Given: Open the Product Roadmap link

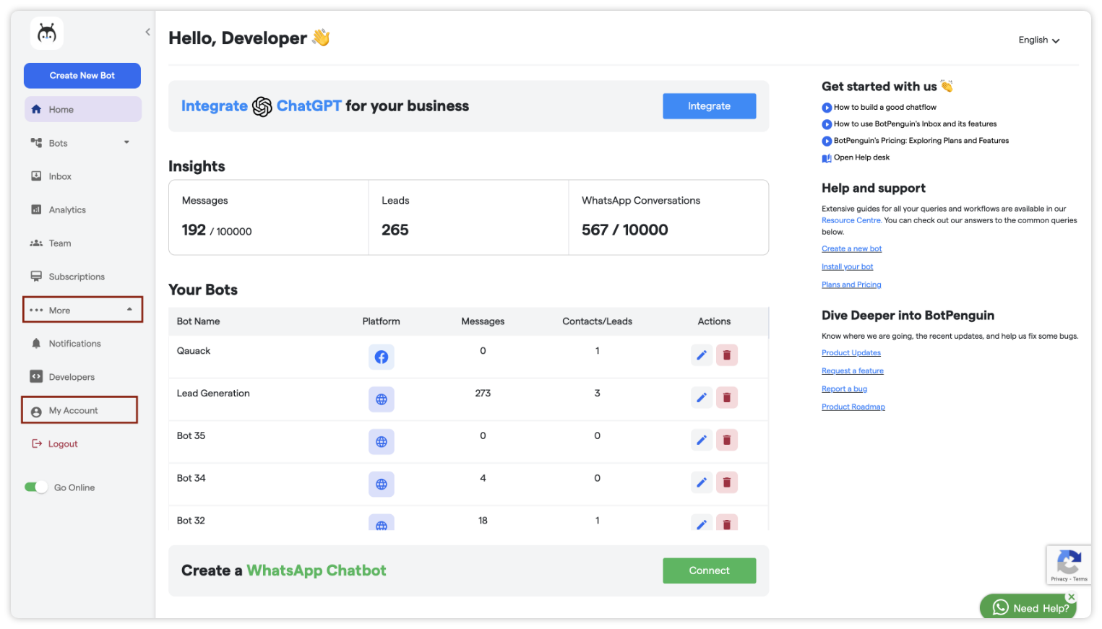Looking at the screenshot, I should 853,407.
